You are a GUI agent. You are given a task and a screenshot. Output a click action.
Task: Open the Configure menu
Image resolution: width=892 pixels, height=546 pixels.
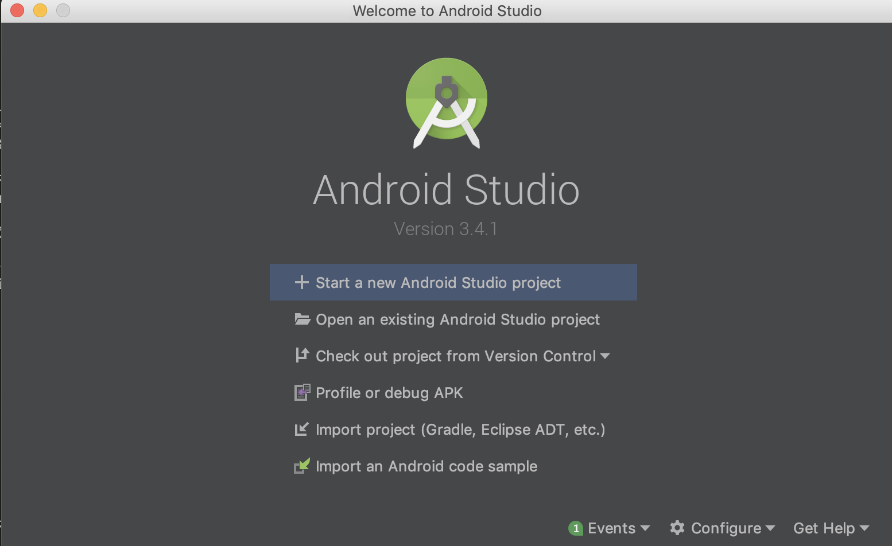pos(723,528)
